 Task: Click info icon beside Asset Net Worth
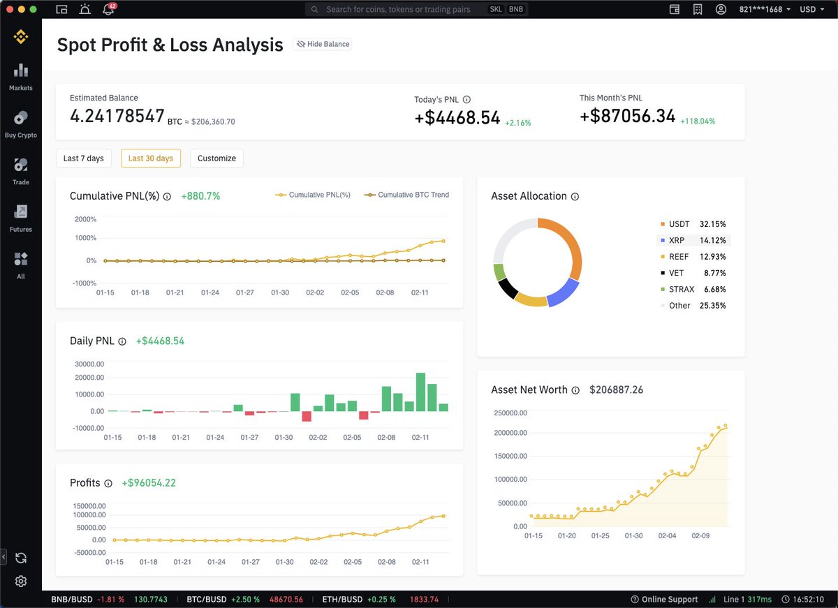point(575,391)
